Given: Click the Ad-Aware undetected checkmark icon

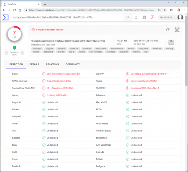Looking at the screenshot, I should [x=127, y=95].
